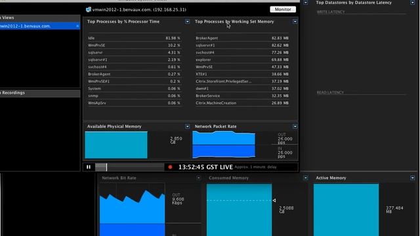Select the sqlservr#1 processor time row
The height and width of the screenshot is (236, 420).
pyautogui.click(x=134, y=60)
